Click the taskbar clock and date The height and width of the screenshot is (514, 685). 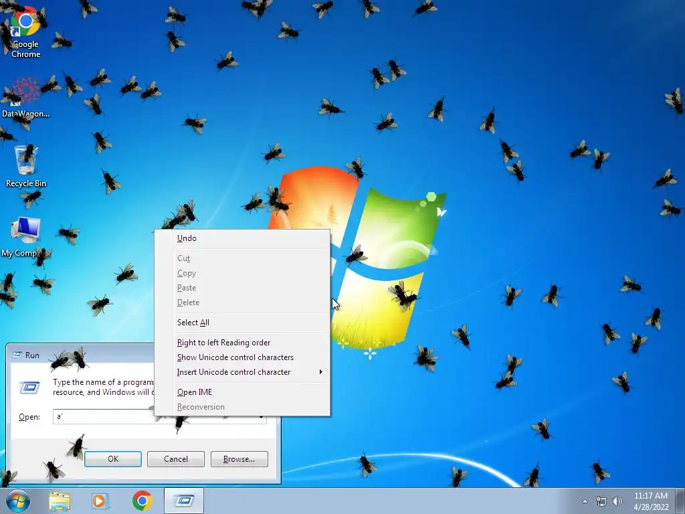(x=651, y=501)
